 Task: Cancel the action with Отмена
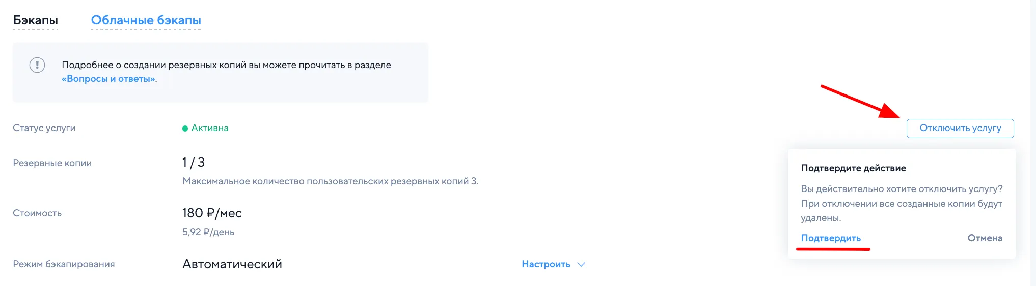[985, 238]
